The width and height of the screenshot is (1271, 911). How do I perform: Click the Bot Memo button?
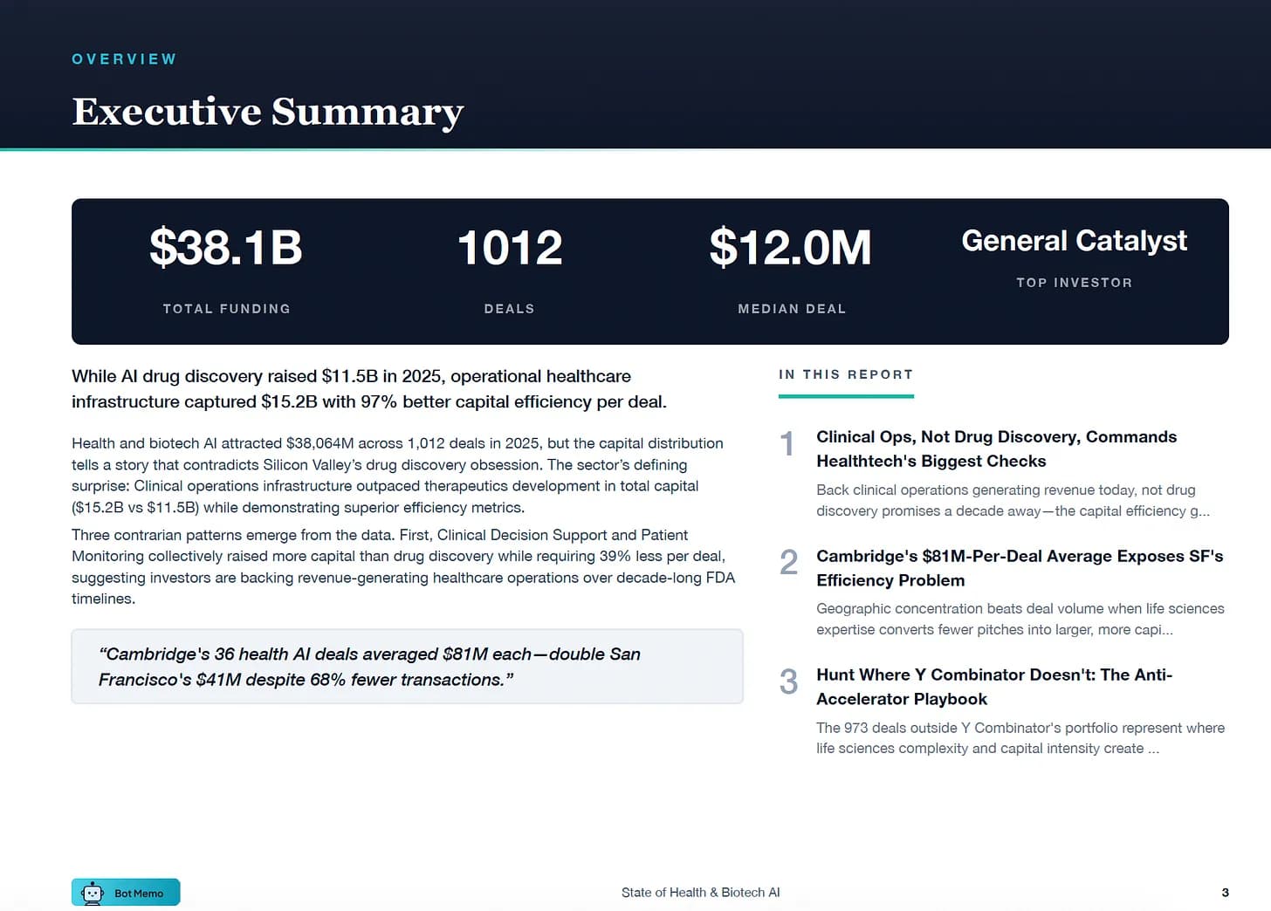(x=126, y=892)
